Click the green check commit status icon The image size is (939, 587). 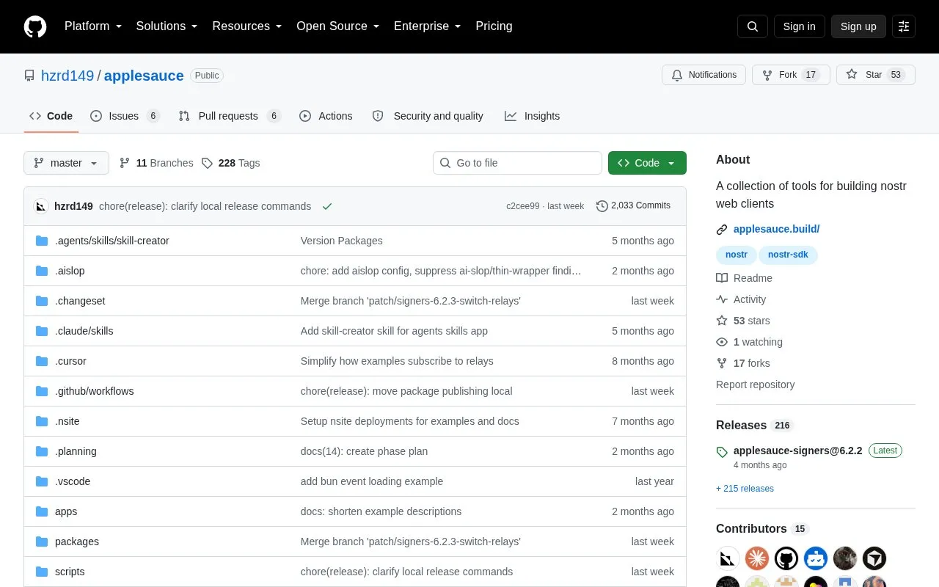click(x=327, y=206)
